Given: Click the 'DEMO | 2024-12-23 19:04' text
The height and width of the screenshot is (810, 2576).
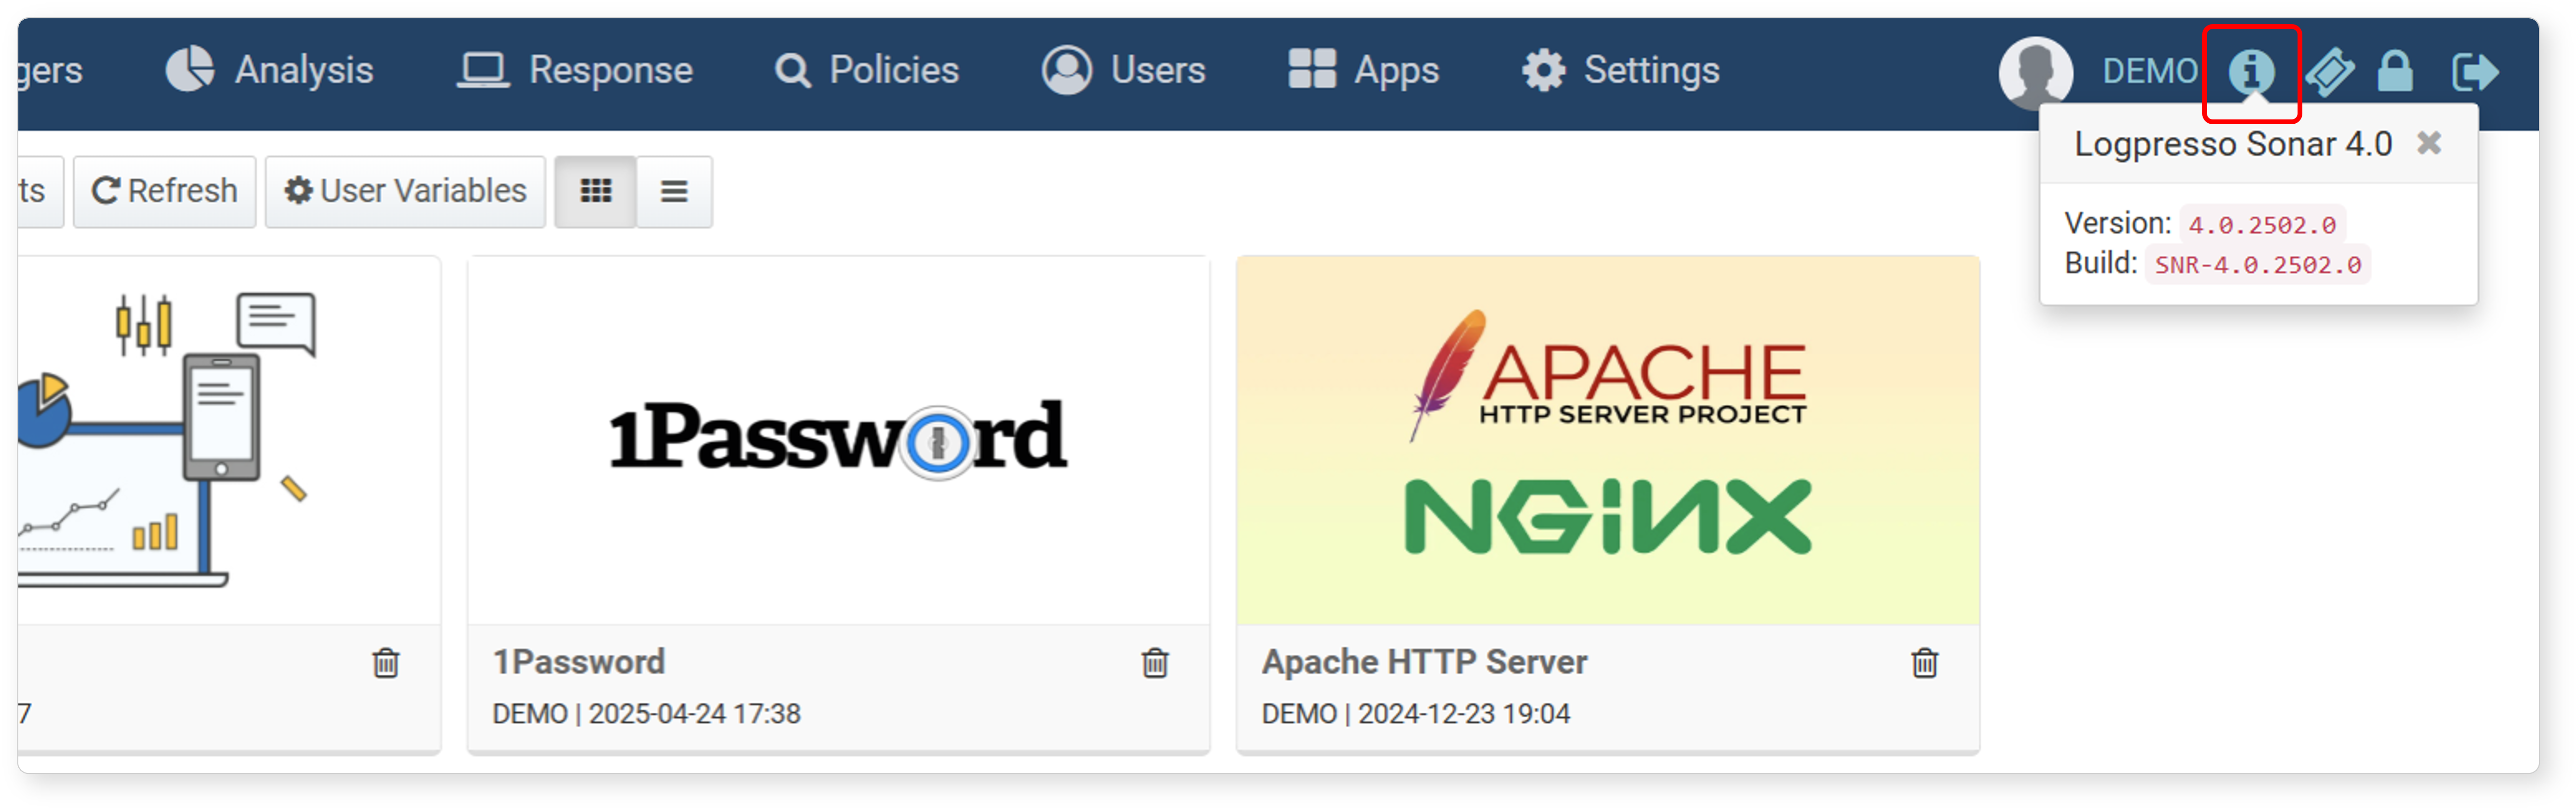Looking at the screenshot, I should (1415, 714).
